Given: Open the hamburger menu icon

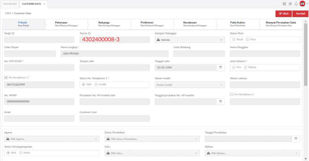Looking at the screenshot, I should (290, 4).
